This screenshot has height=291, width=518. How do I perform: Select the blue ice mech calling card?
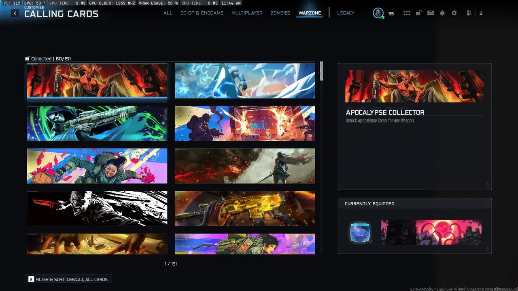point(245,81)
